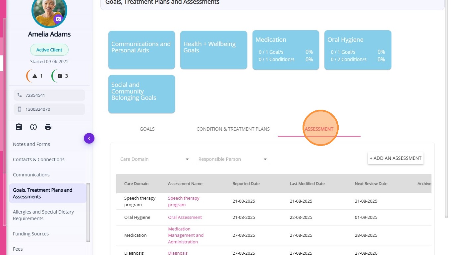
Task: Switch to the Goals tab
Action: 147,129
